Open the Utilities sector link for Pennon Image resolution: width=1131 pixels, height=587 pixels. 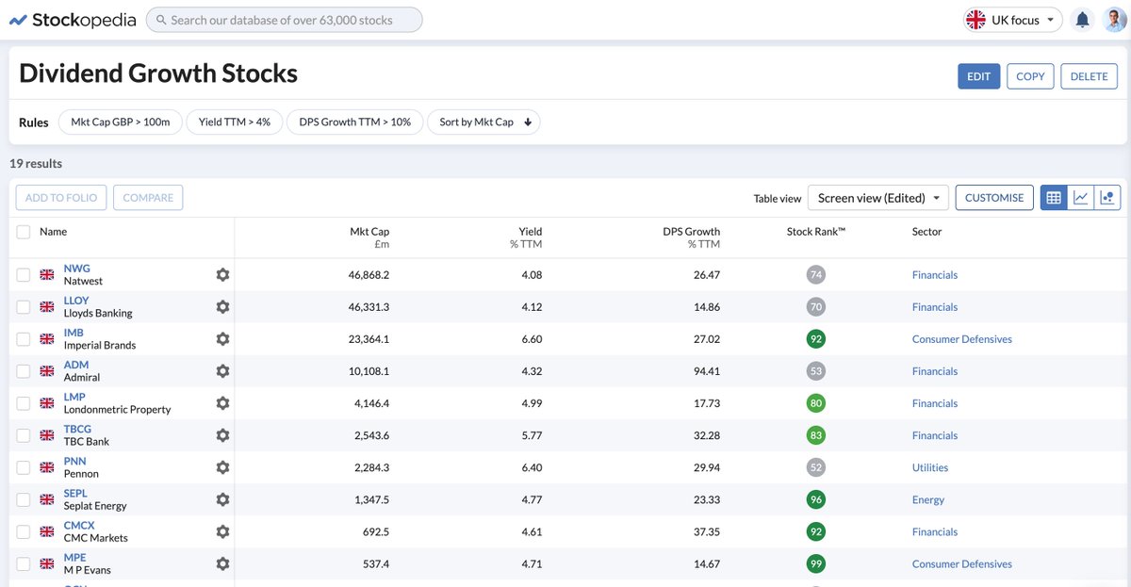(x=930, y=467)
